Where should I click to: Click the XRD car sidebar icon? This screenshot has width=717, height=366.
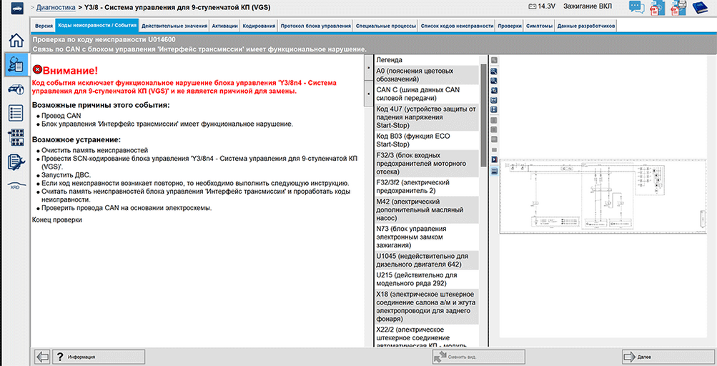(x=16, y=185)
